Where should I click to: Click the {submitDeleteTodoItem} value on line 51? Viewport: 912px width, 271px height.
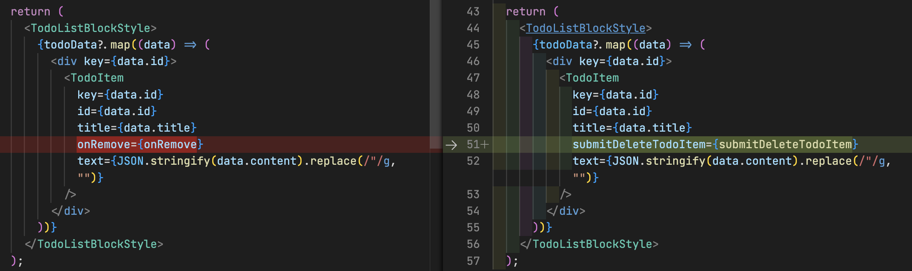(786, 144)
